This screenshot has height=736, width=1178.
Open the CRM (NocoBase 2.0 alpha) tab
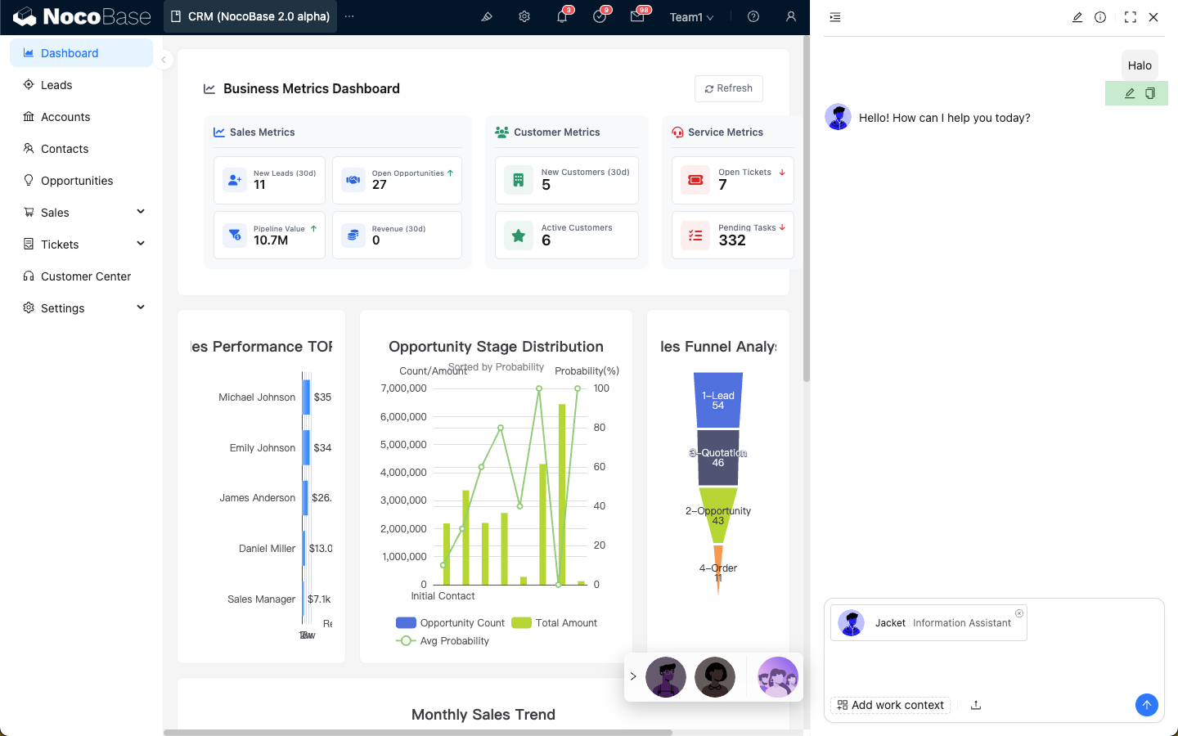250,16
